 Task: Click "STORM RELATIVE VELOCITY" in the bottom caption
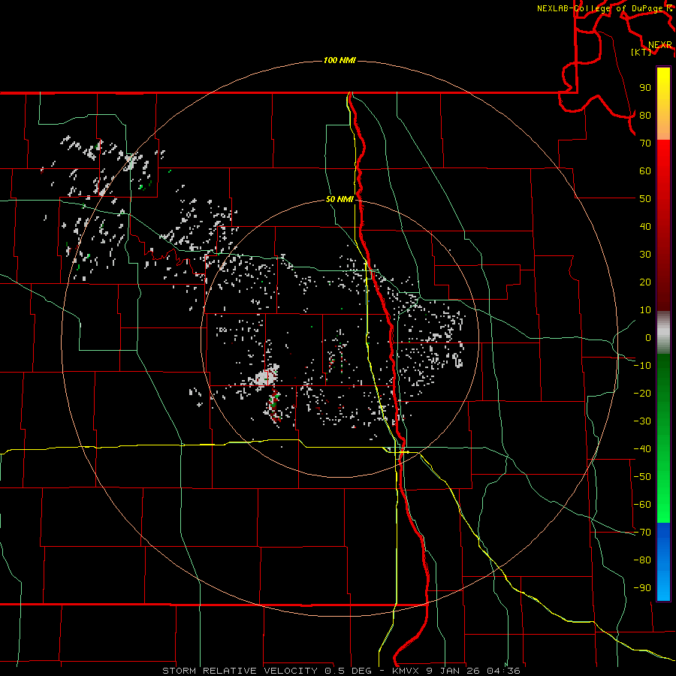(x=240, y=671)
